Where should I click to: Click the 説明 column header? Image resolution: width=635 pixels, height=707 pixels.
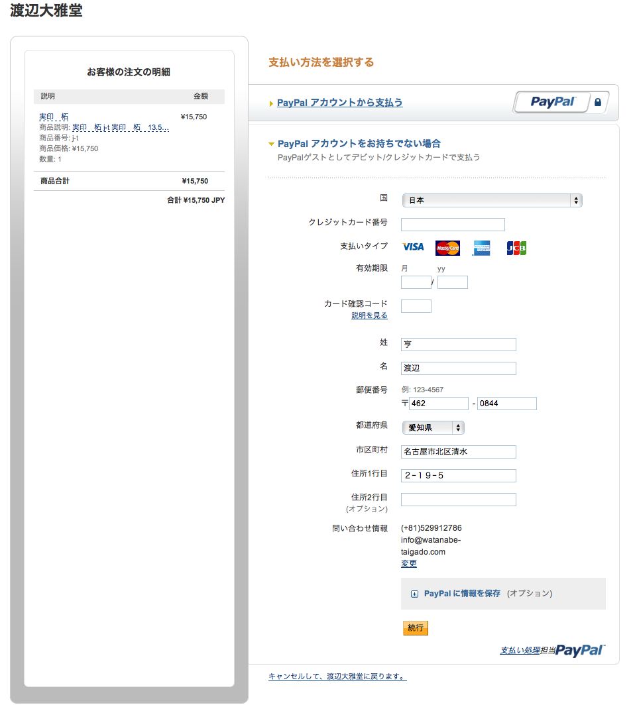click(x=48, y=96)
